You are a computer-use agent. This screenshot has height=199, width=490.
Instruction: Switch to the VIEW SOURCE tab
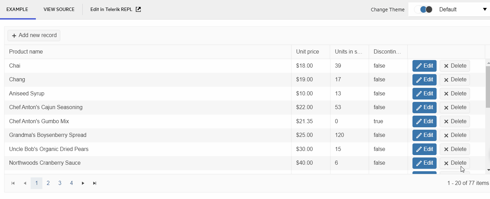59,9
